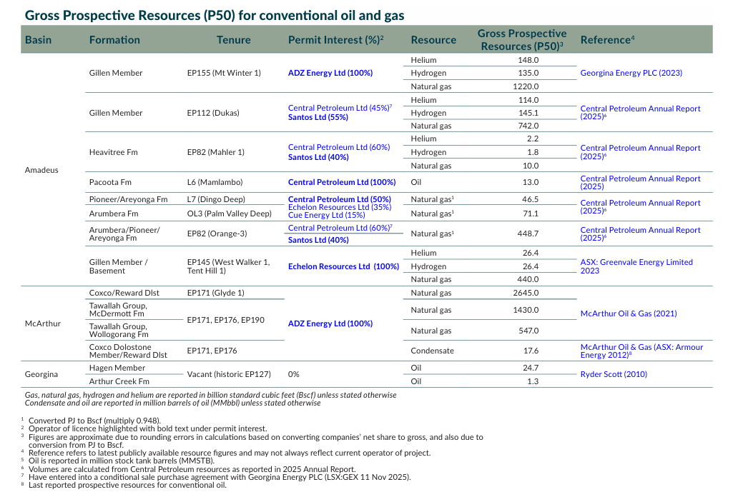
Task: Click Santos Ltd (40%) in EP82 Mahler 1 row
Action: pos(318,157)
